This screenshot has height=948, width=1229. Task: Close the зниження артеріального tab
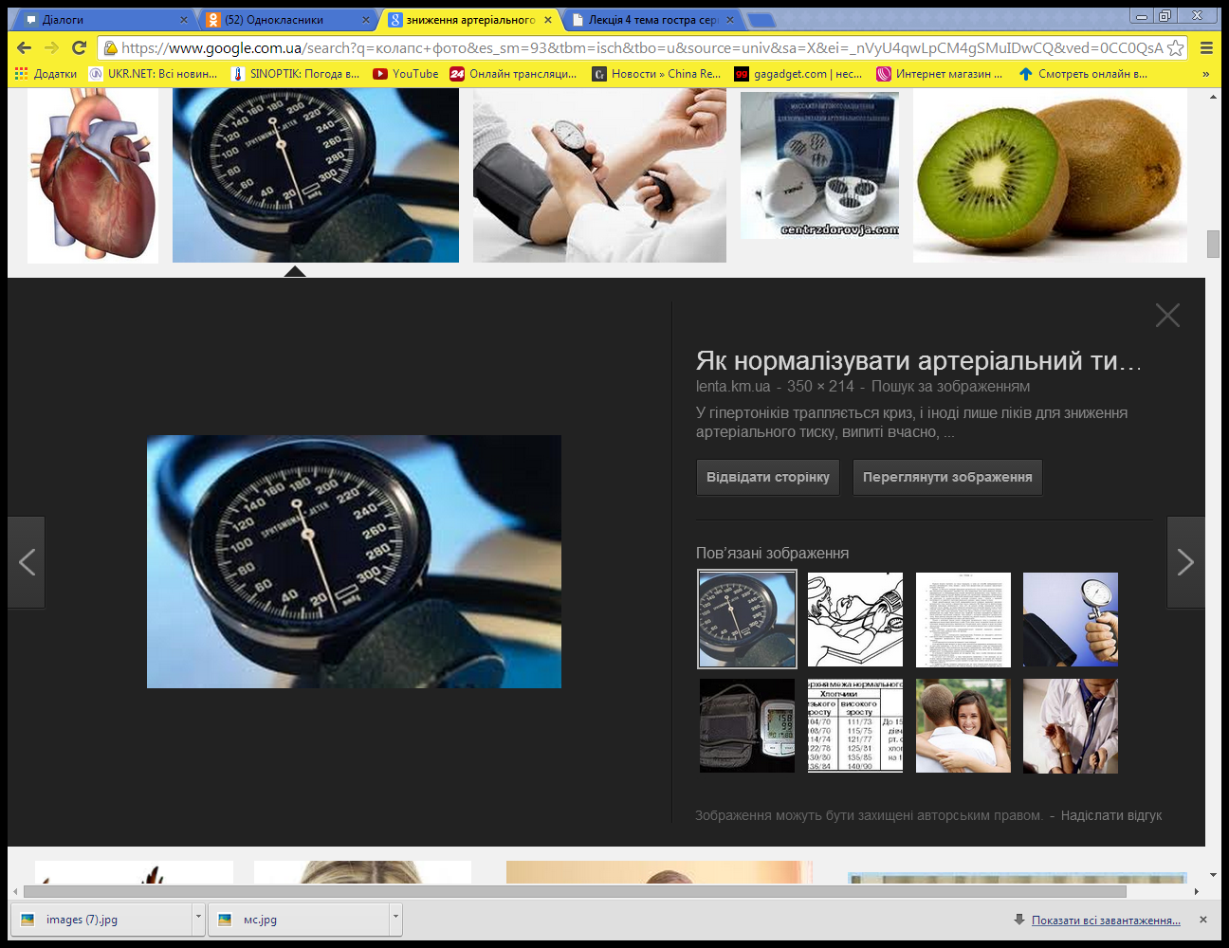pos(548,19)
